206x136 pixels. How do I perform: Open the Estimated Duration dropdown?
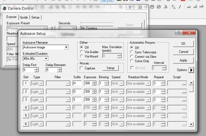(x=46, y=59)
